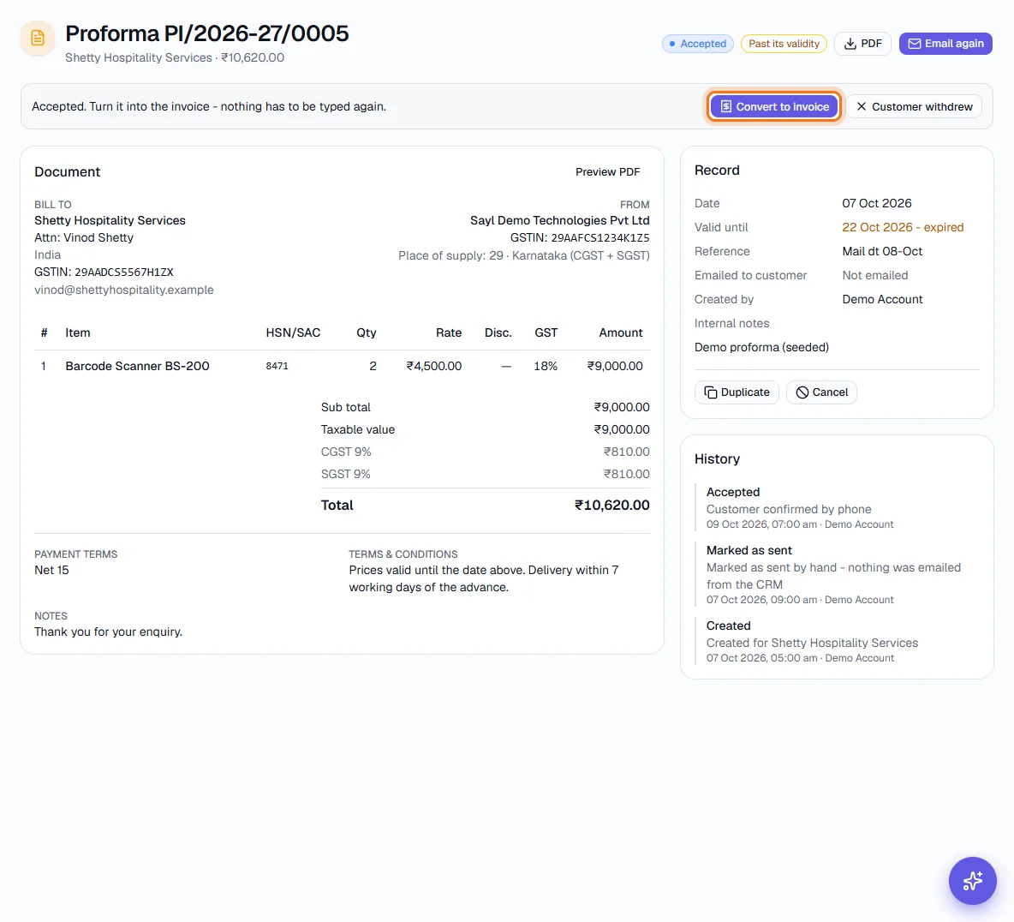Image resolution: width=1014 pixels, height=922 pixels.
Task: Click the Thank you for your enquiry note
Action: (108, 632)
